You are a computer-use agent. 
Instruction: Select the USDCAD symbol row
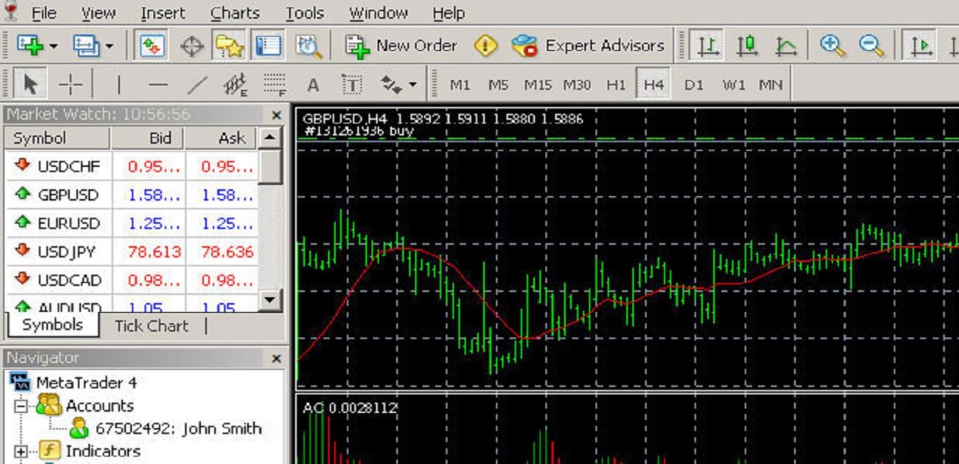(133, 280)
